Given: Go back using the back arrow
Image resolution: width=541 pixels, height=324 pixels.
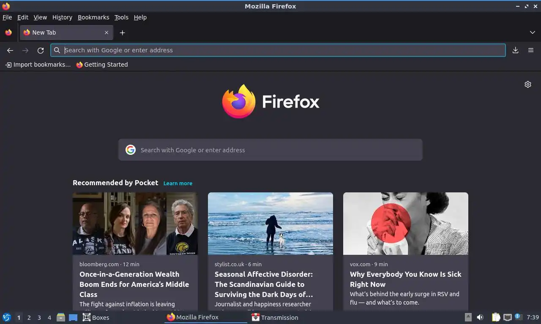Looking at the screenshot, I should (x=10, y=50).
